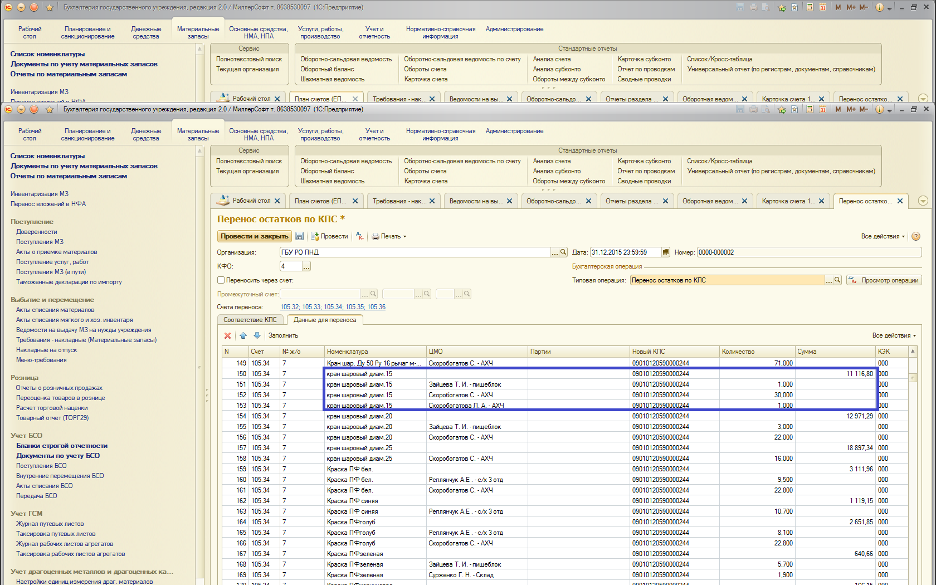Open the КФО selection ellipsis button
The width and height of the screenshot is (936, 585).
306,266
